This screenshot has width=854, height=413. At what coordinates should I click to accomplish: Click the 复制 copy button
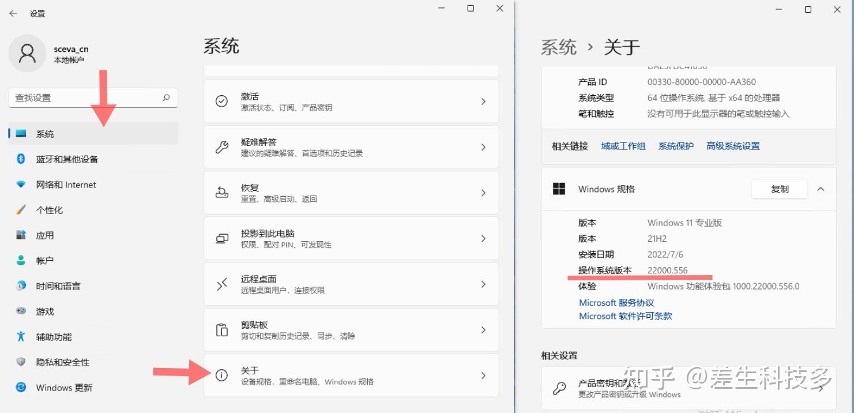779,189
